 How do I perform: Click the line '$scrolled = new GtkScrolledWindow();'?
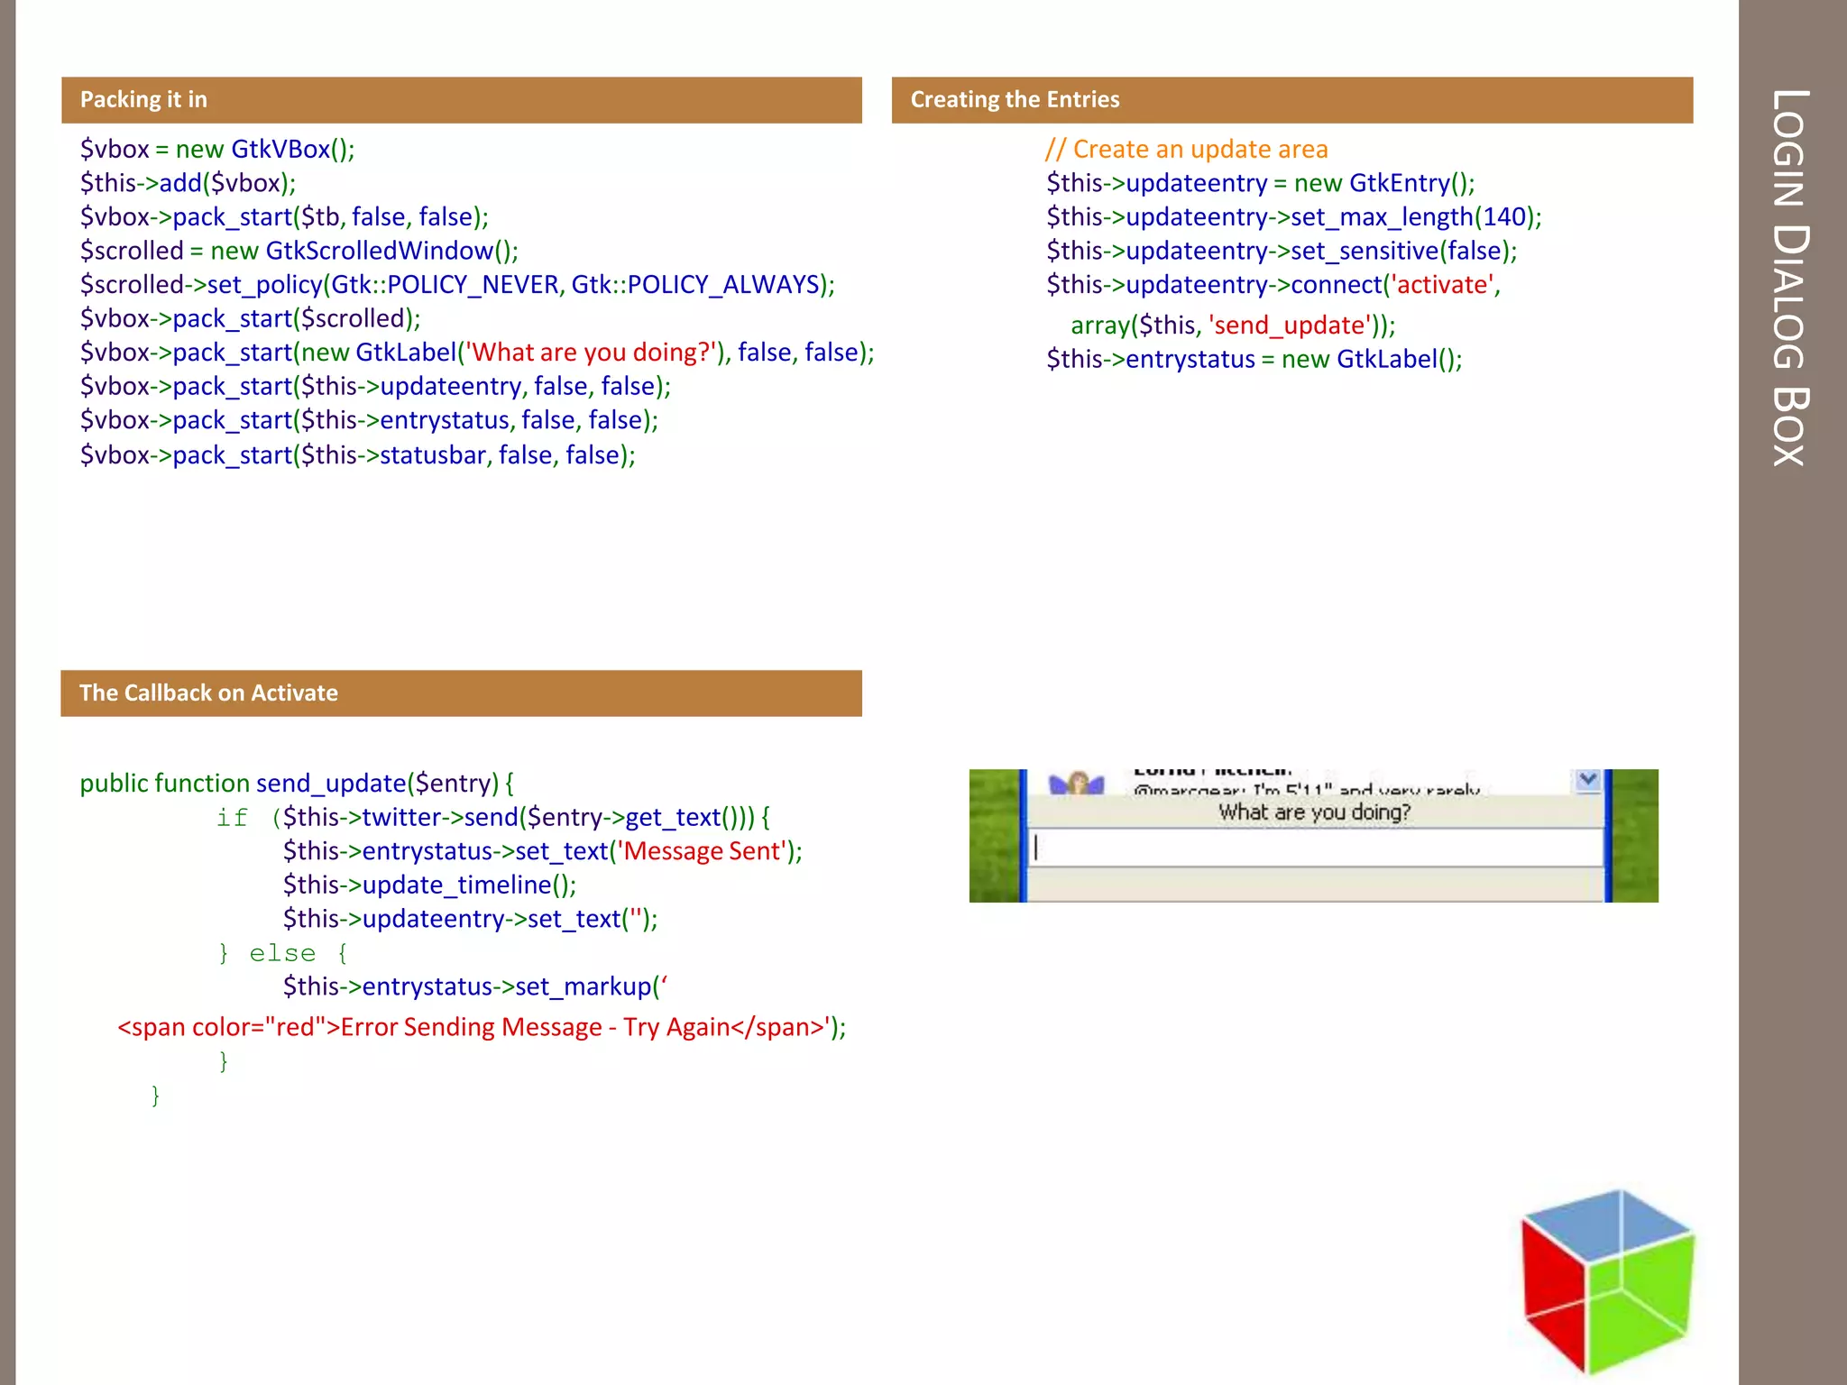(299, 251)
